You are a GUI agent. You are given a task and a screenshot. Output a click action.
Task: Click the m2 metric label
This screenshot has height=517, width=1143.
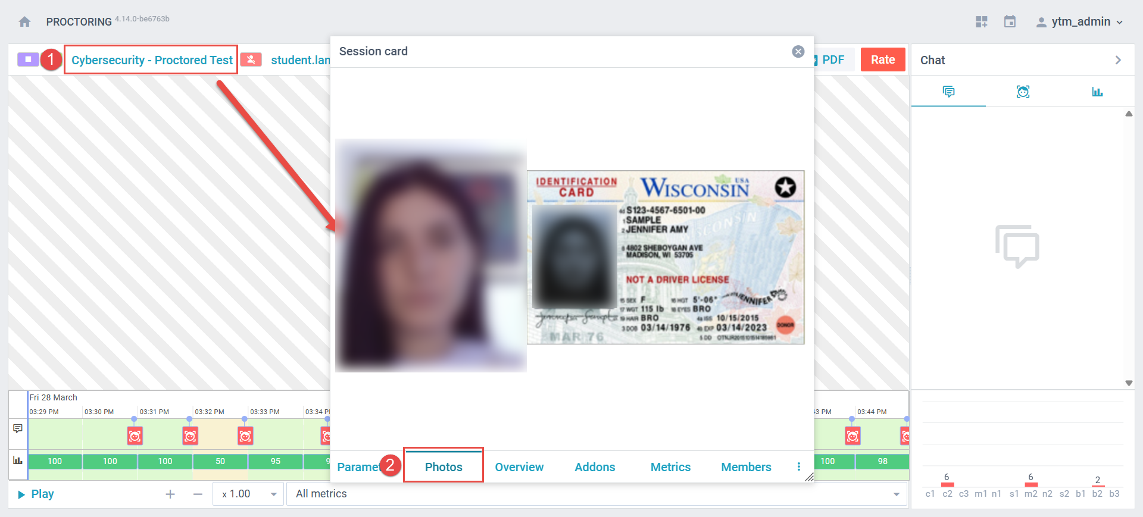tap(1030, 494)
